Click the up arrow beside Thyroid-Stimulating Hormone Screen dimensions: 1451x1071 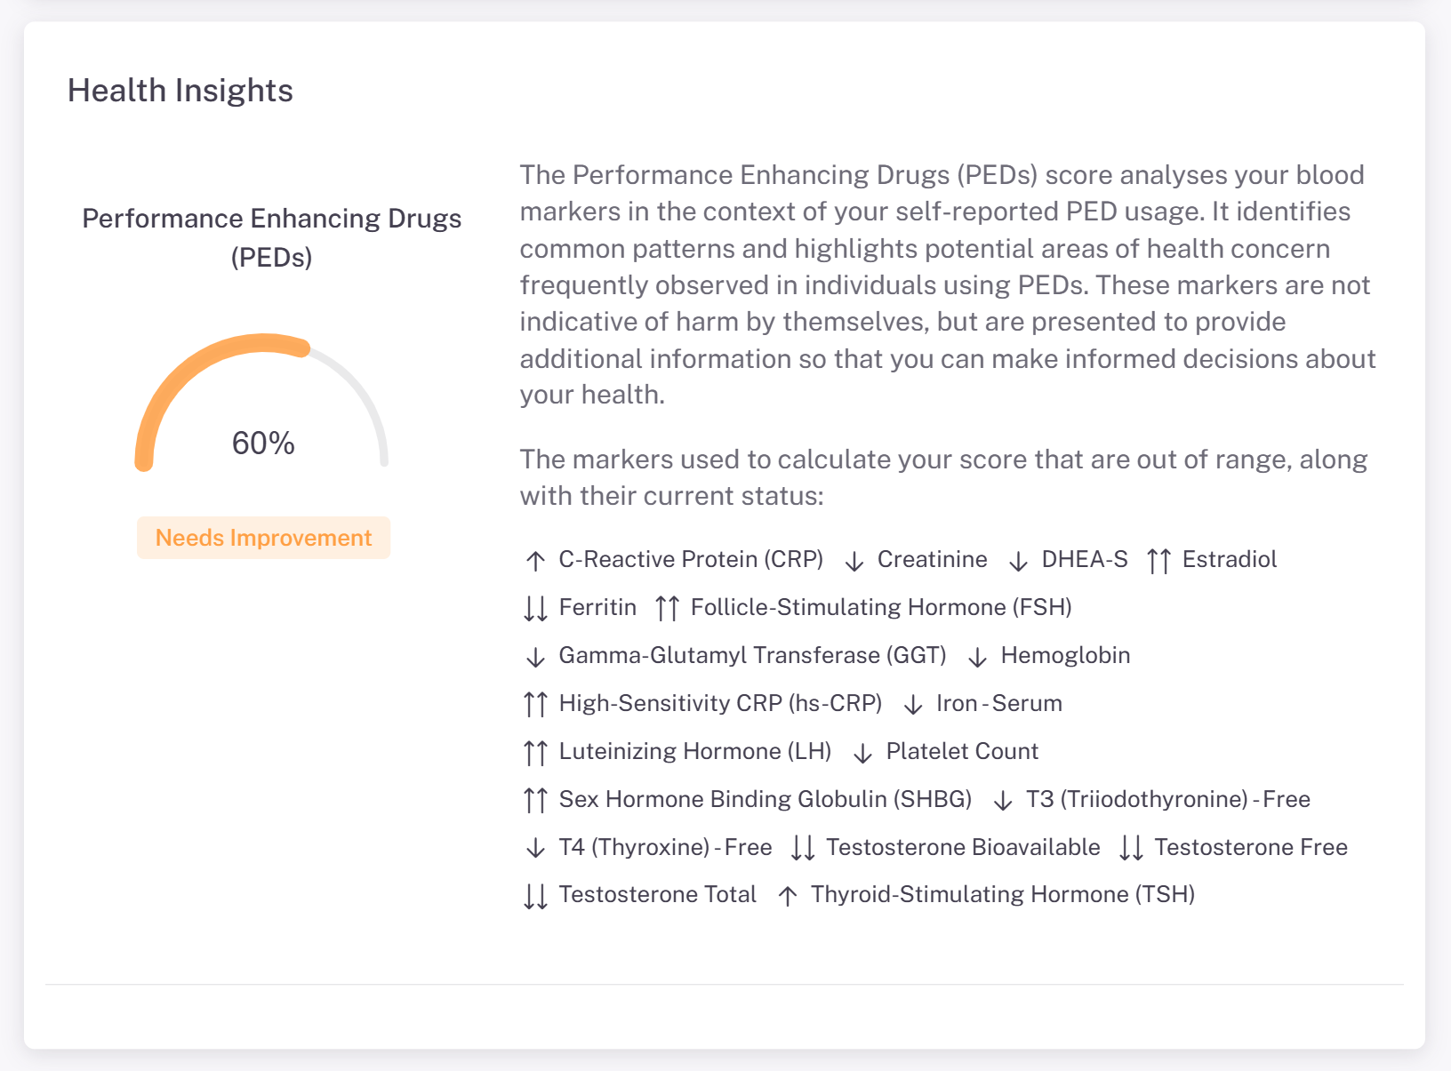click(788, 896)
